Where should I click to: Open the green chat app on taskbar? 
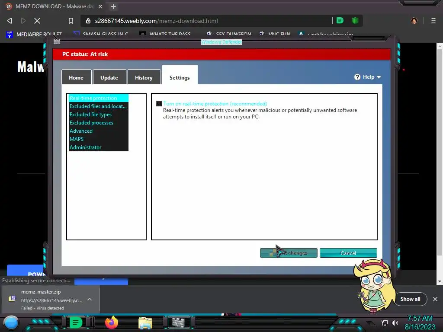[75, 322]
